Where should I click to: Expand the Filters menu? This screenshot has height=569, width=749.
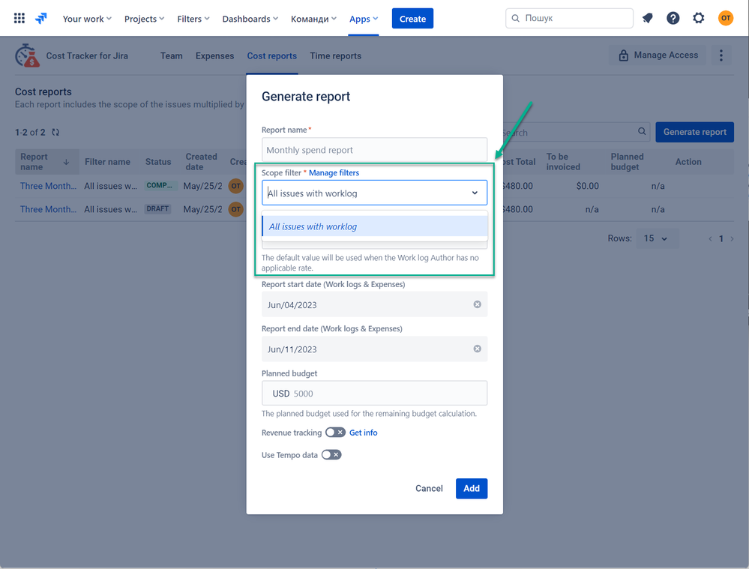click(193, 19)
